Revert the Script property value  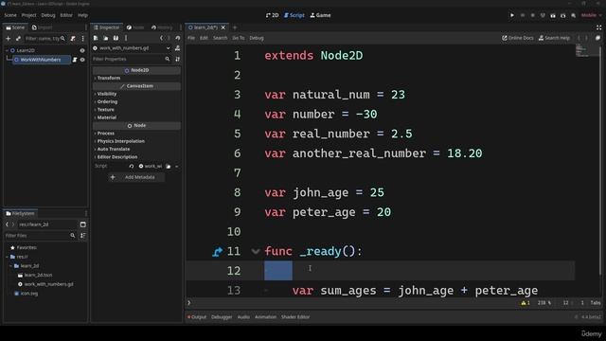coord(132,167)
